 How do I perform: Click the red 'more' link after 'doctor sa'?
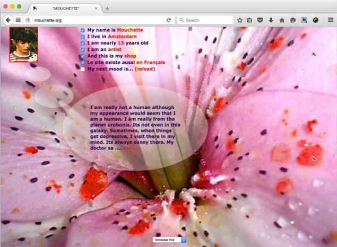[129, 148]
